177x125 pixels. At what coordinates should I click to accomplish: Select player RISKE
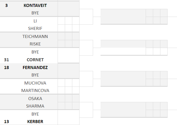click(x=35, y=44)
